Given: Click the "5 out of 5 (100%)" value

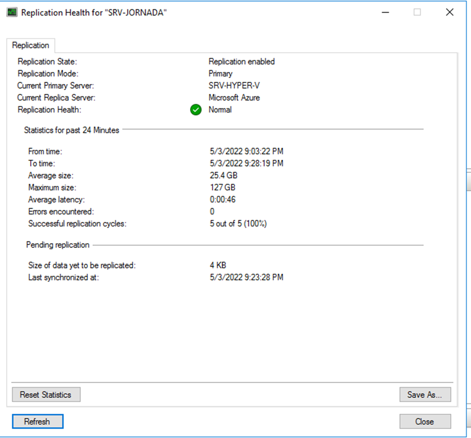Looking at the screenshot, I should coord(238,224).
